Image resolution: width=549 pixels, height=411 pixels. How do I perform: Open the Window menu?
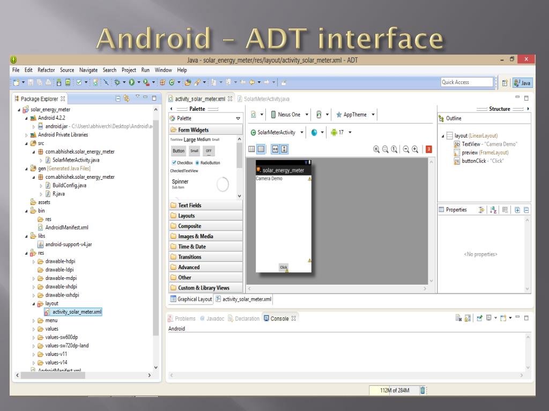tap(163, 70)
